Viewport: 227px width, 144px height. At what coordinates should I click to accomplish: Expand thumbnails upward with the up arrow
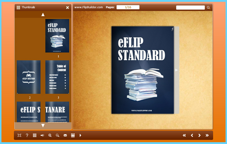point(43,14)
